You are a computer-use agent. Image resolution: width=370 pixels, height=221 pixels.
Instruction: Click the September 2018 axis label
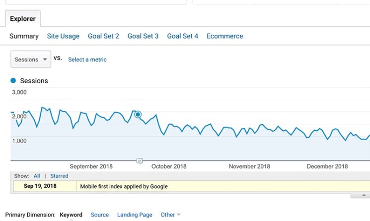pyautogui.click(x=91, y=166)
